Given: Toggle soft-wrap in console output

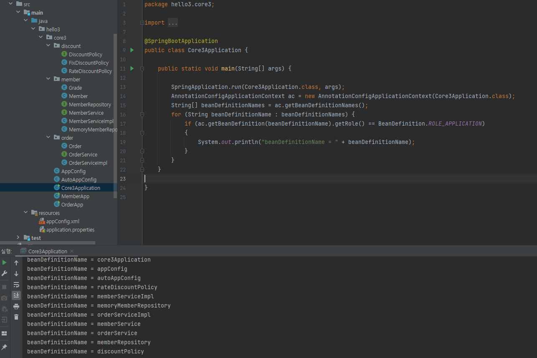Looking at the screenshot, I should [x=16, y=285].
